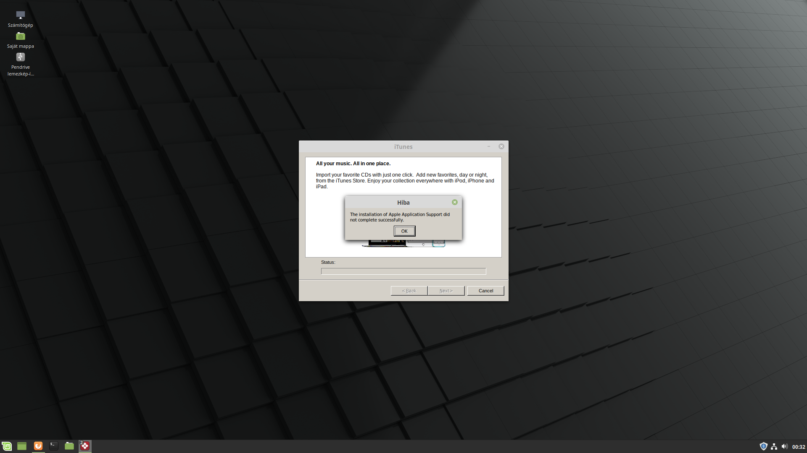Viewport: 807px width, 453px height.
Task: Open the Saját mappa home folder
Action: 20,40
